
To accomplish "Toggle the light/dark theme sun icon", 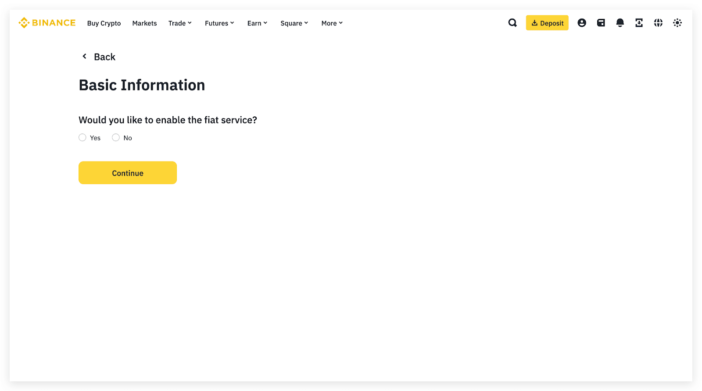I will tap(677, 23).
